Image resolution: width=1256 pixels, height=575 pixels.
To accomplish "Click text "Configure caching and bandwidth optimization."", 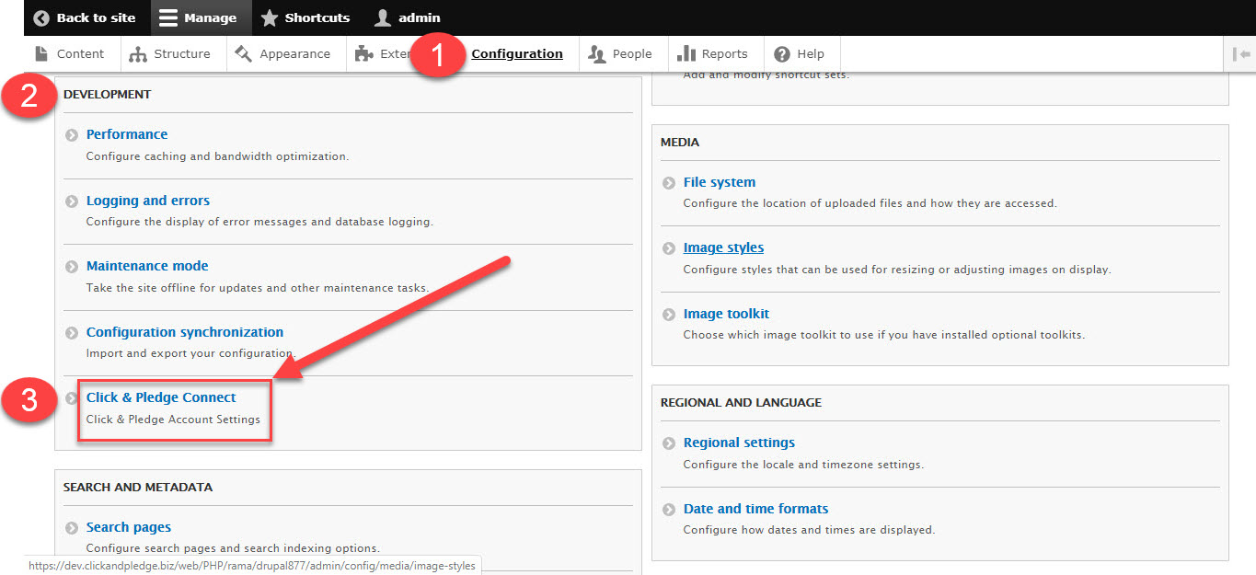I will [x=217, y=156].
